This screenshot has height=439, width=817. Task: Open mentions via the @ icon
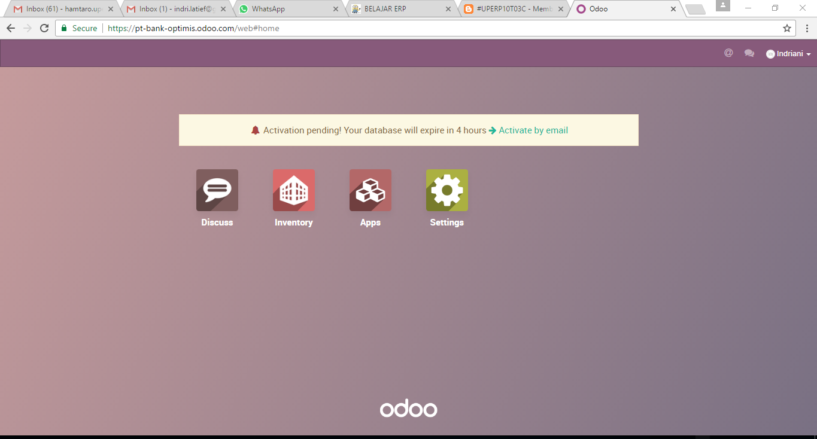[728, 53]
